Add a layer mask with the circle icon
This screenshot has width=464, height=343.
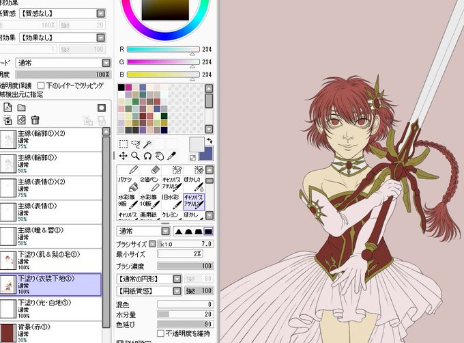[102, 107]
